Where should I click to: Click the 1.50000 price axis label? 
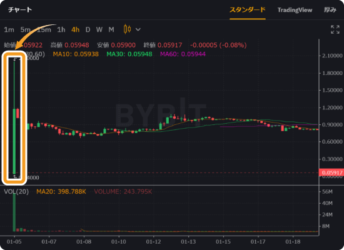pyautogui.click(x=332, y=90)
